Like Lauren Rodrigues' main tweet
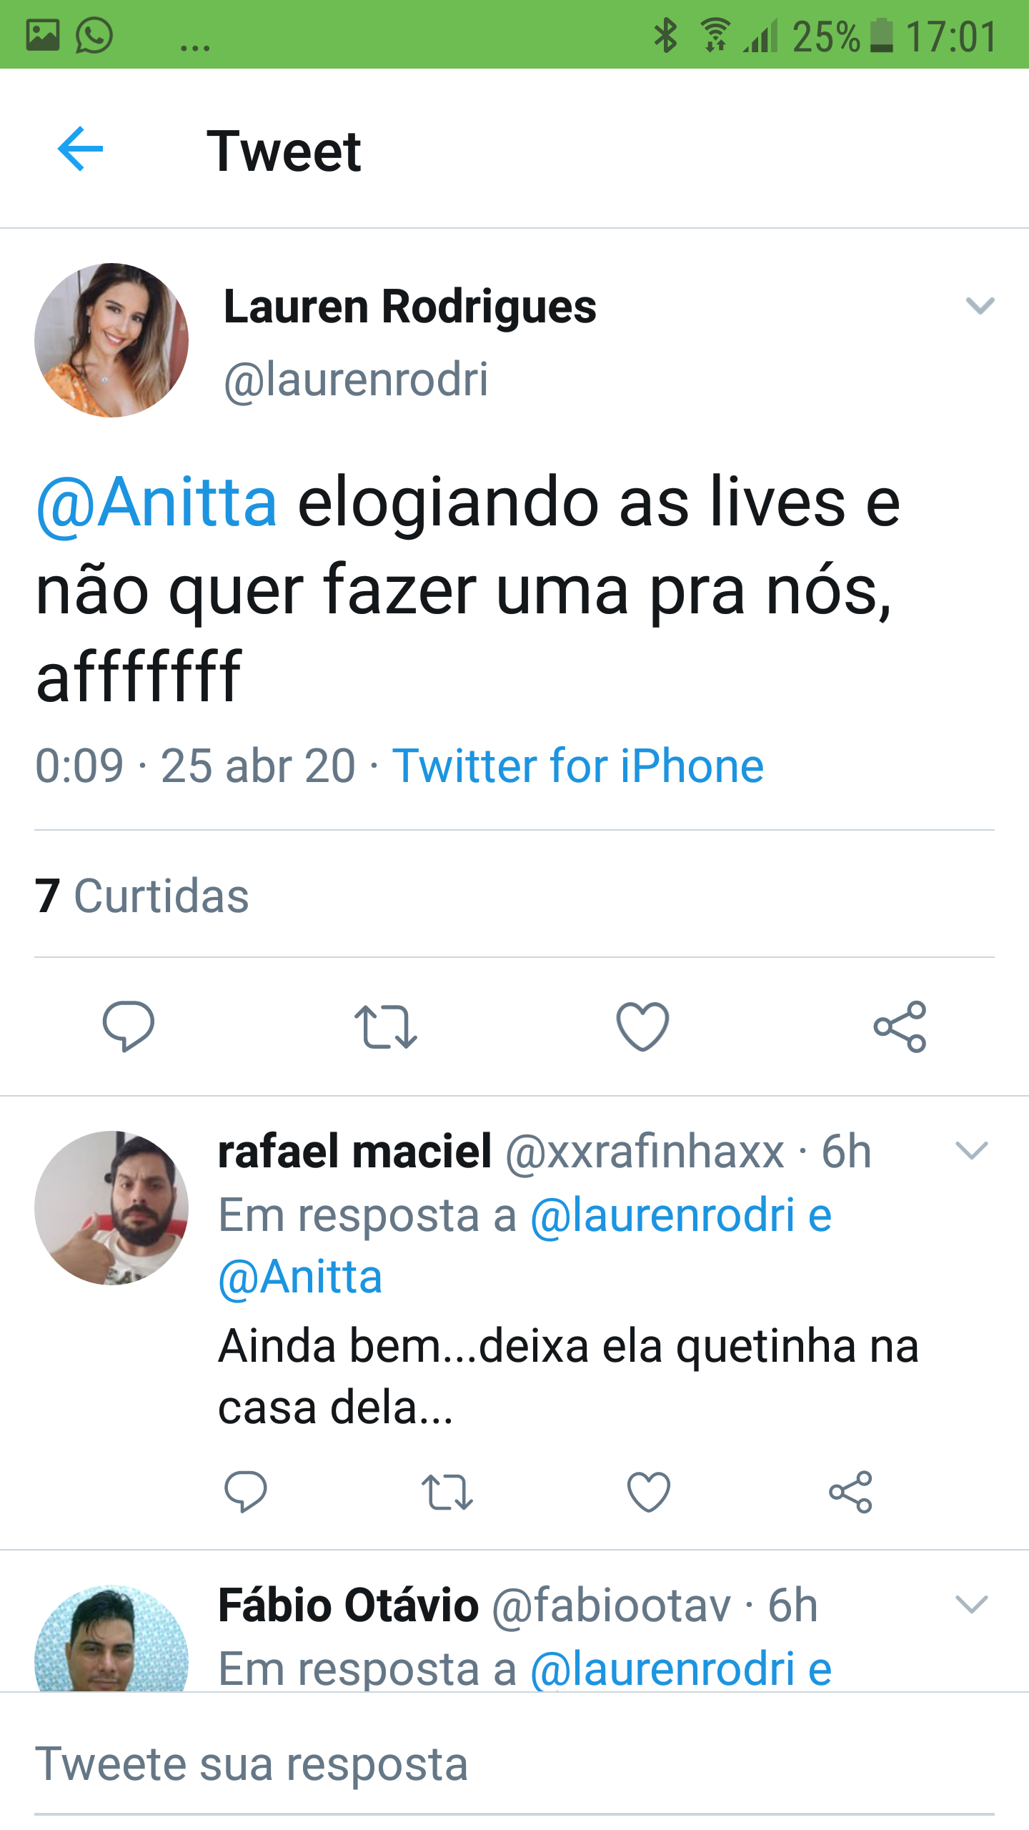1029x1830 pixels. 642,1027
